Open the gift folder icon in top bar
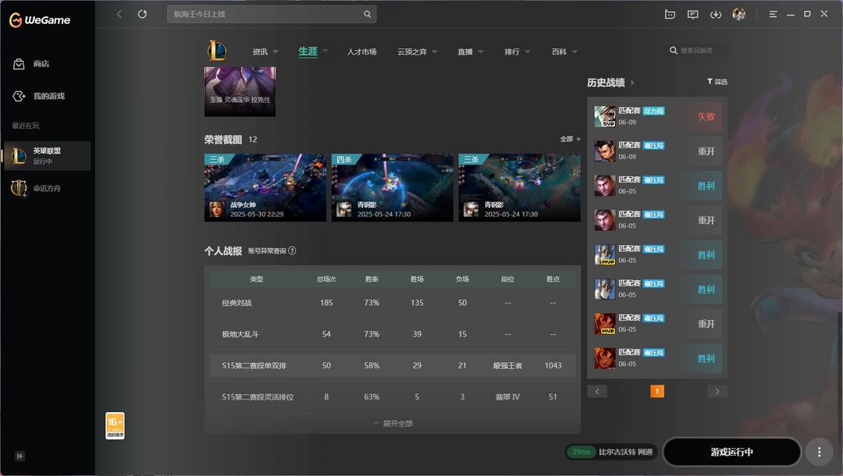This screenshot has width=843, height=476. click(670, 15)
